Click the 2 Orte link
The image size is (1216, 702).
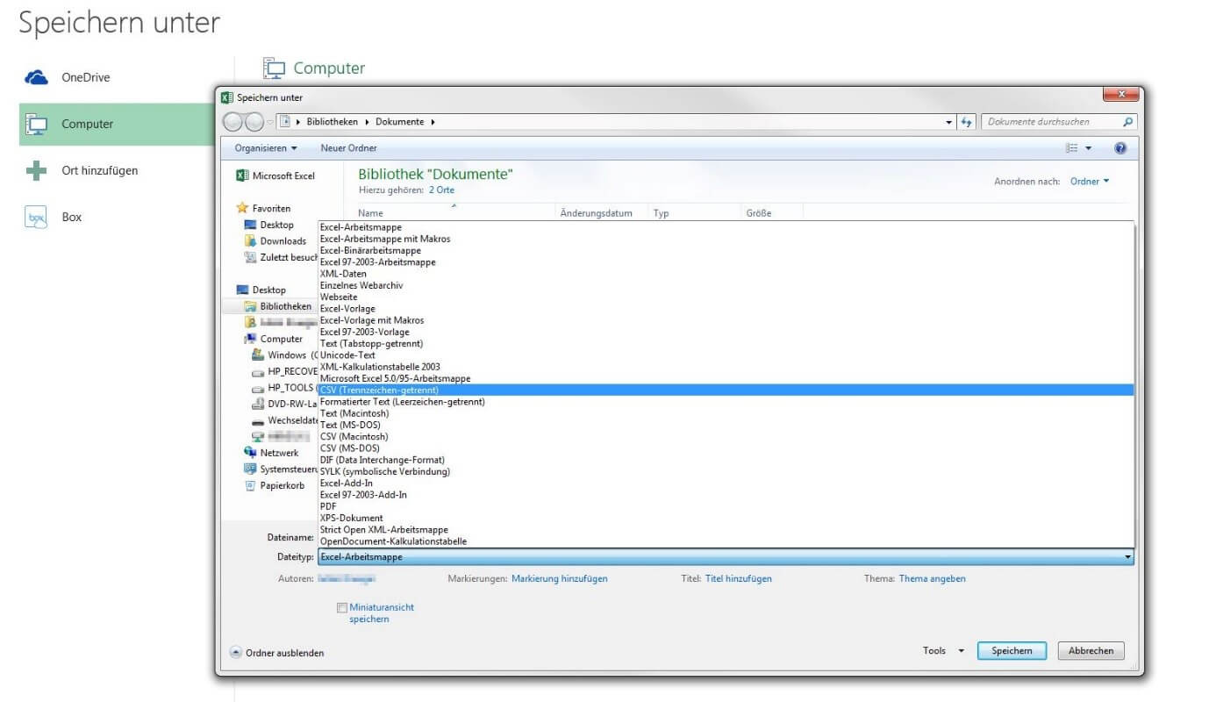coord(441,190)
